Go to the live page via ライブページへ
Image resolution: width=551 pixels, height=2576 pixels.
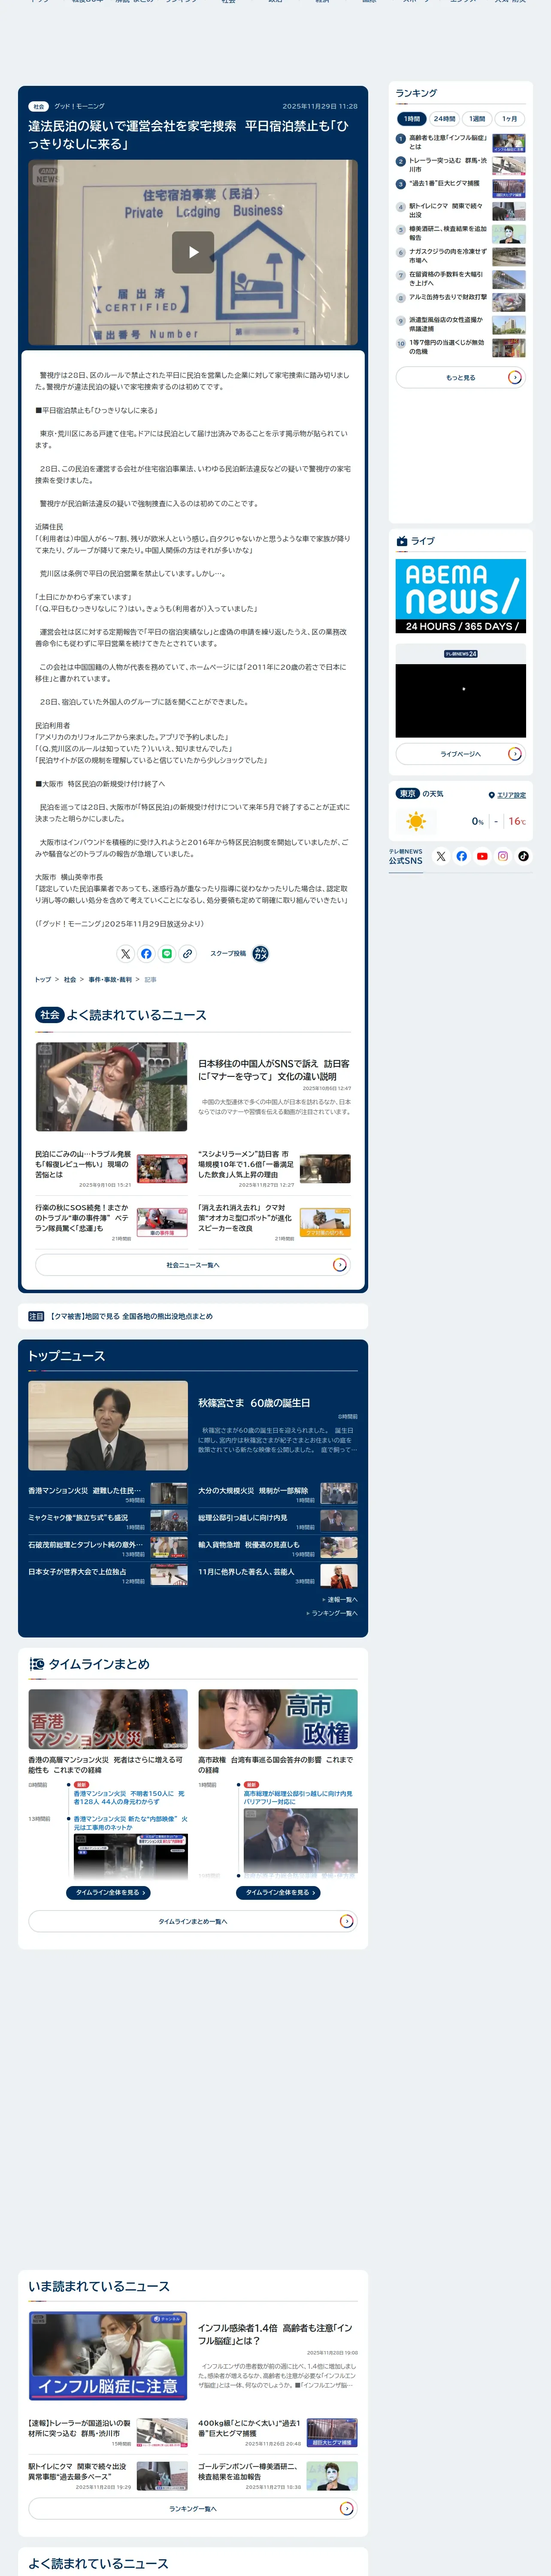pos(460,753)
